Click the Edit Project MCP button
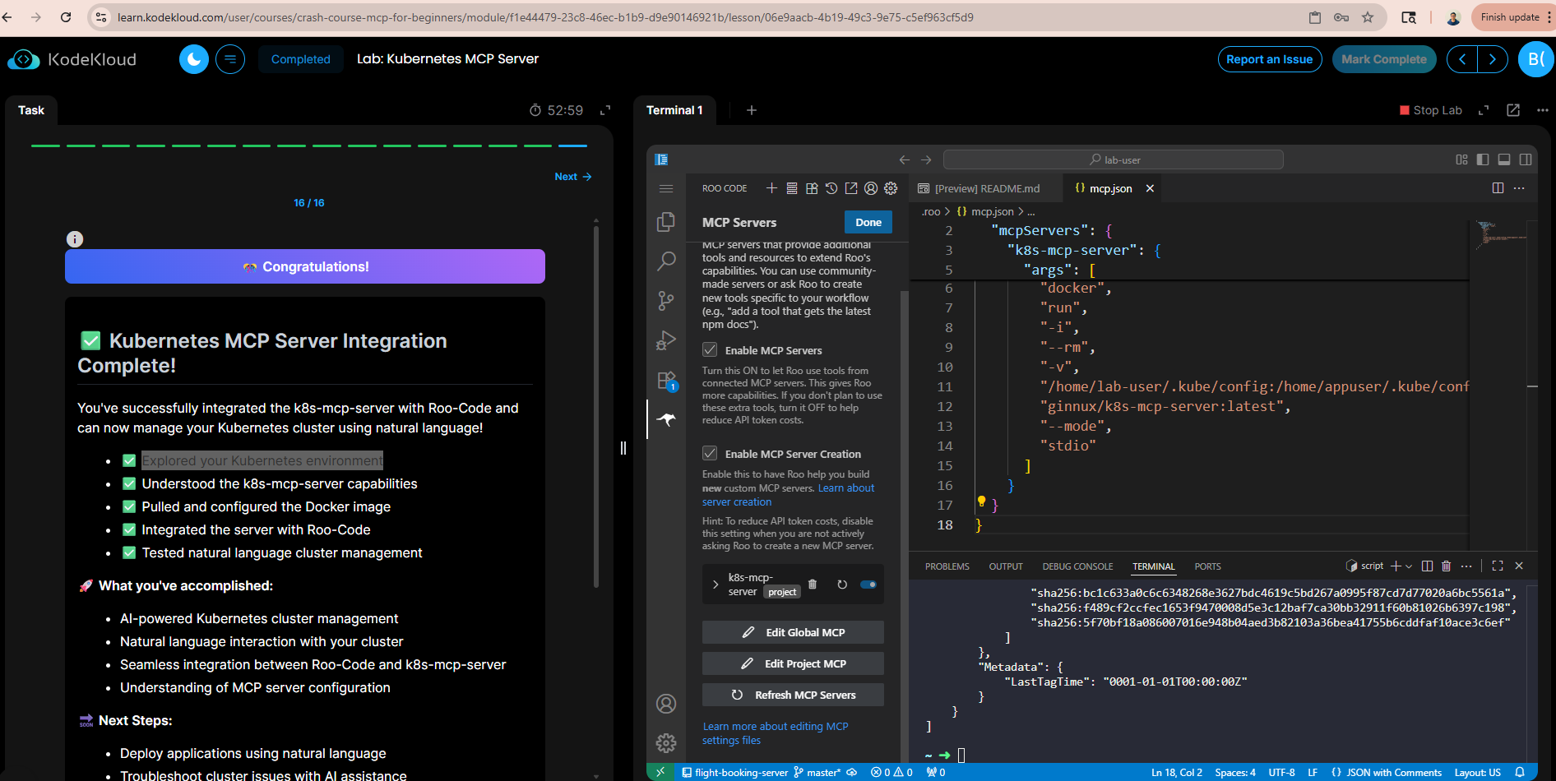The height and width of the screenshot is (781, 1556). tap(793, 663)
